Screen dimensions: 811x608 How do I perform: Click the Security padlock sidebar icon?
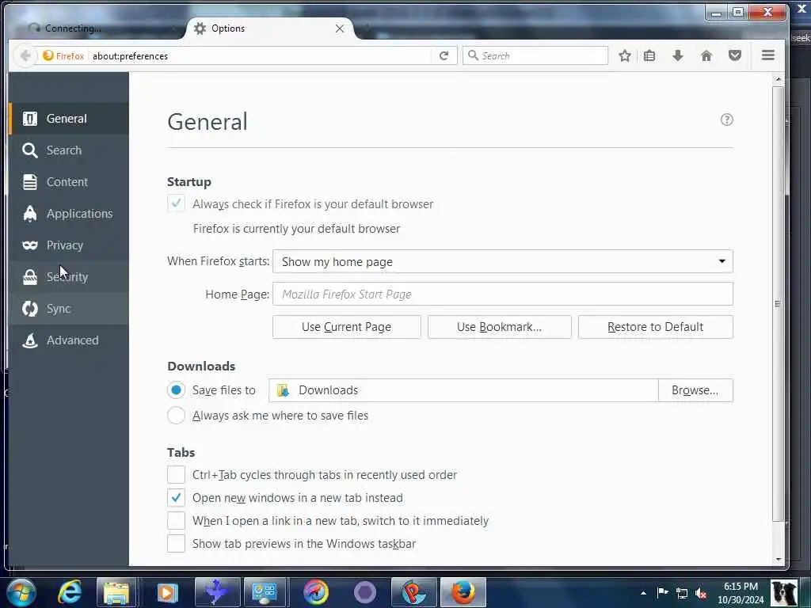tap(30, 277)
